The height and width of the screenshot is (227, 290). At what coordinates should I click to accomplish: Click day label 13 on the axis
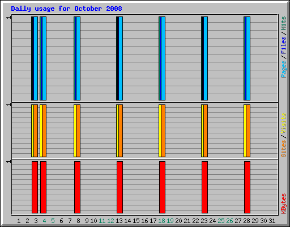(119, 221)
